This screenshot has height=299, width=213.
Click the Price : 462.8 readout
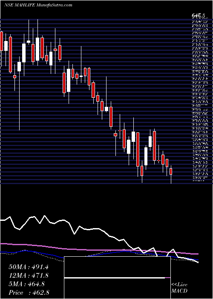pos(29,293)
